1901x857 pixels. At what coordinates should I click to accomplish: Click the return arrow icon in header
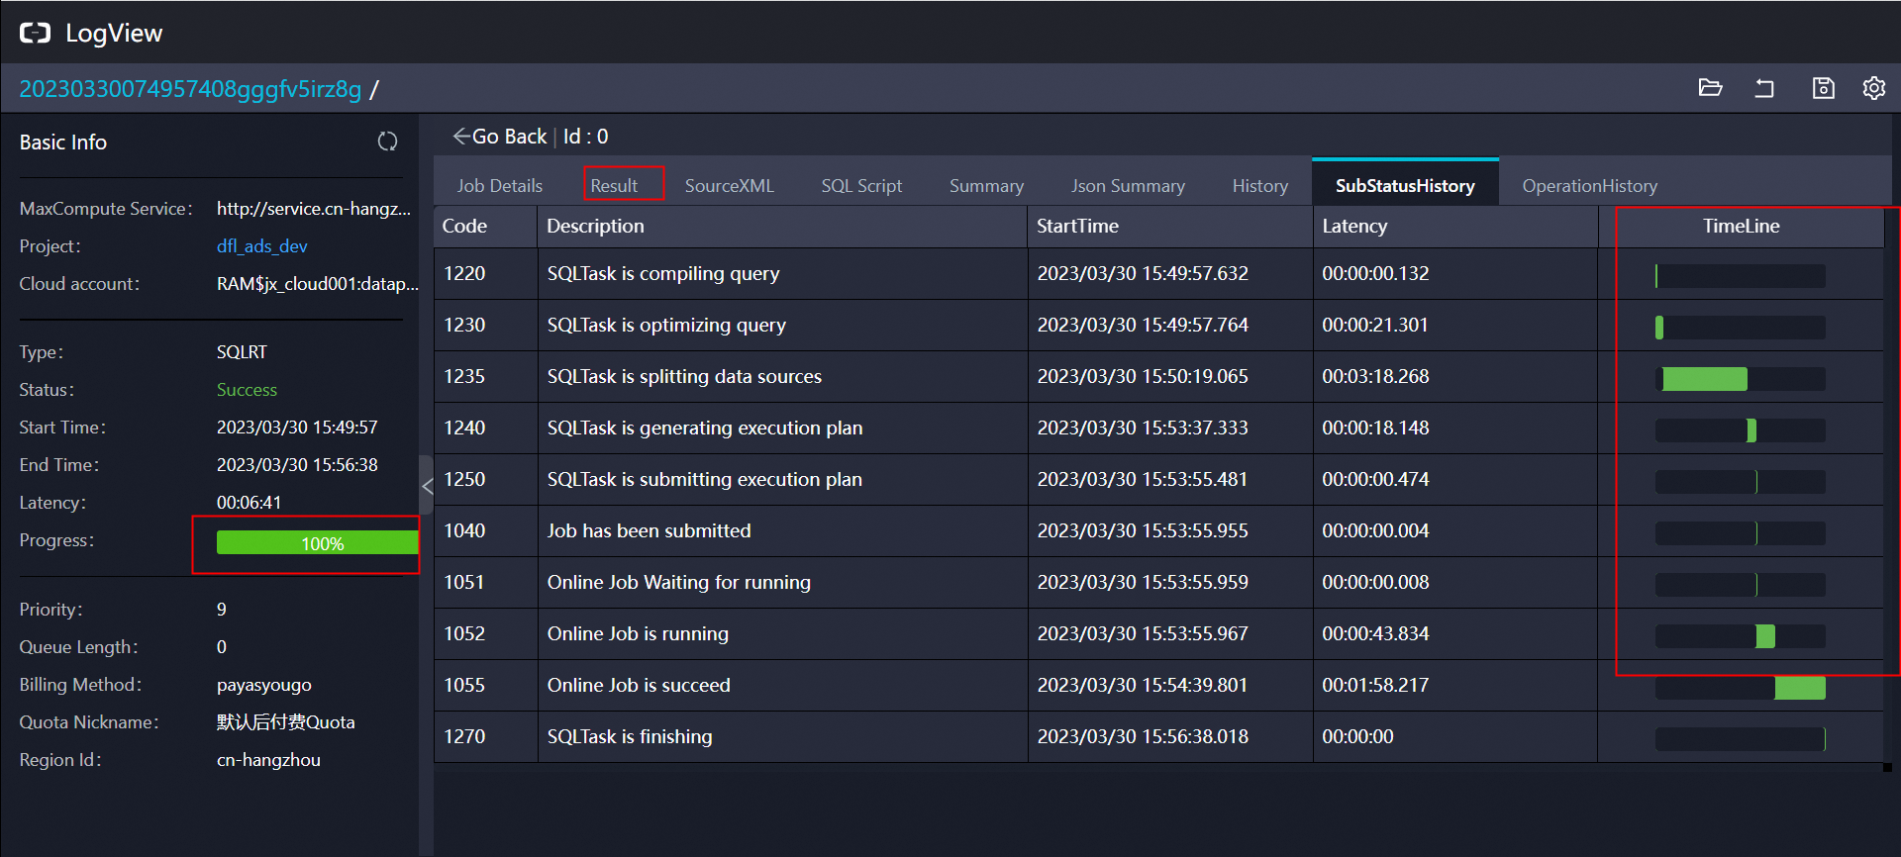point(1764,88)
